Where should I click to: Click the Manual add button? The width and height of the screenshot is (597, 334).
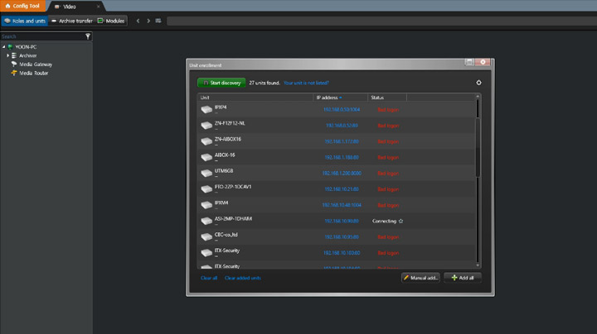tap(420, 278)
